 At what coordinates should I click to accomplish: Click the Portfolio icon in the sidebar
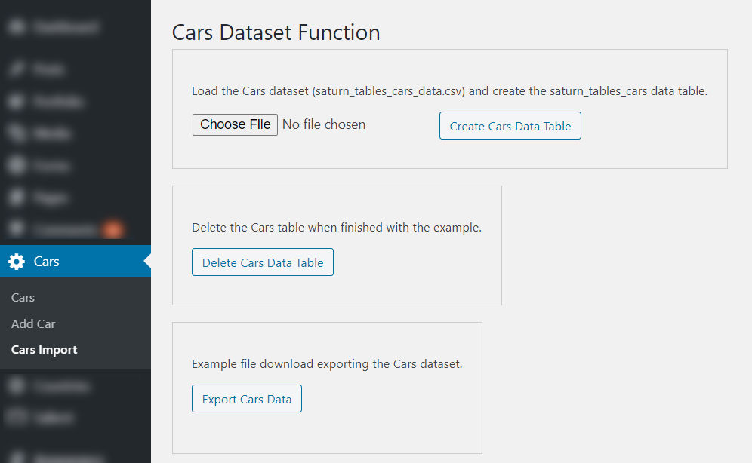[17, 101]
